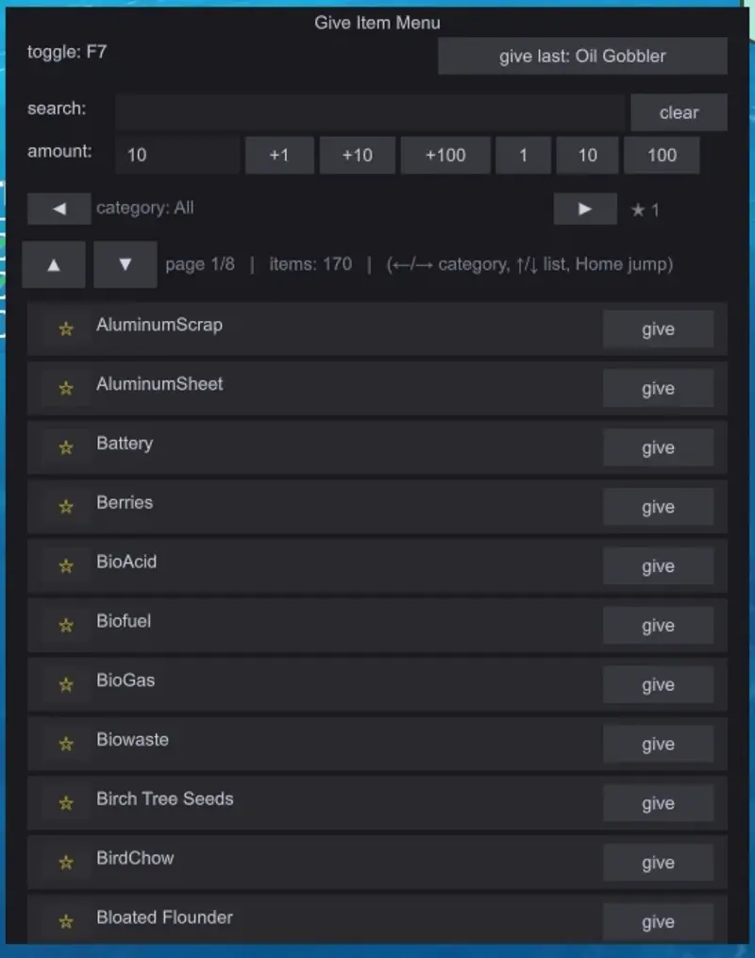Favorite the AluminumScrap item star
The height and width of the screenshot is (958, 755).
(66, 329)
